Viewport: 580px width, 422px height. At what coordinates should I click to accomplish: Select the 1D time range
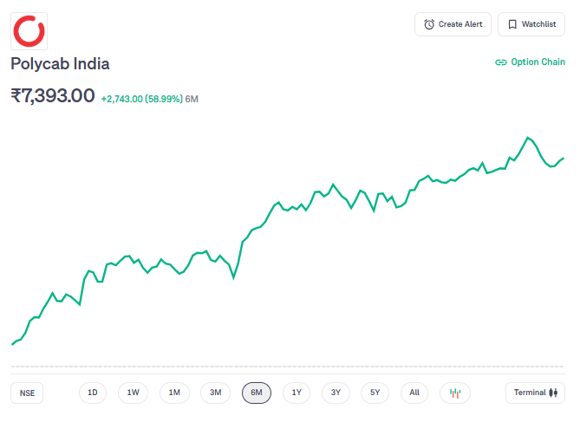click(93, 393)
